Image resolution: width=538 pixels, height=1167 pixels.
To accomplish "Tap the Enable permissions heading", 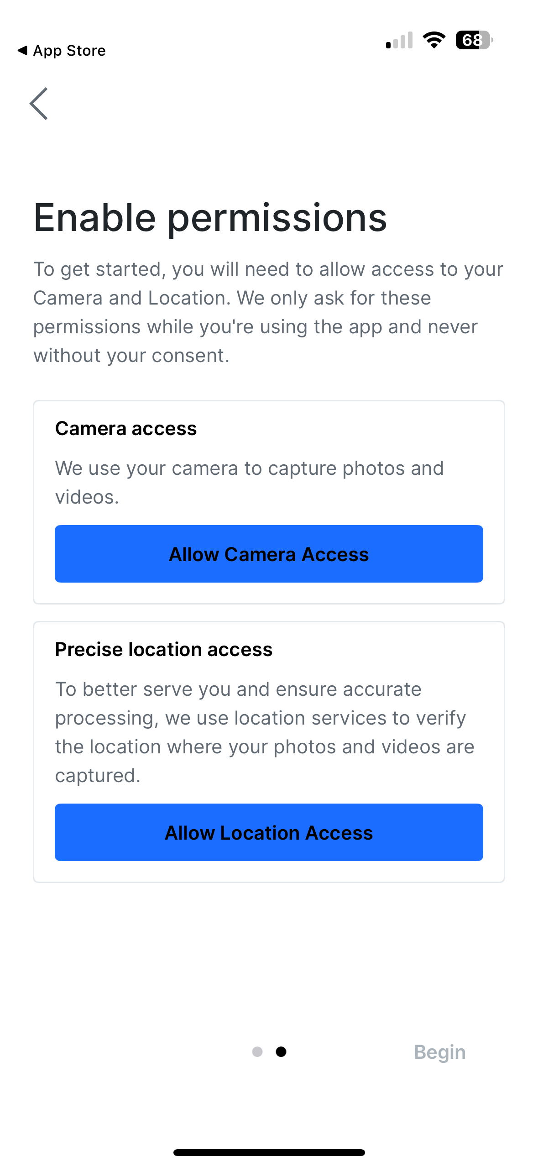I will pyautogui.click(x=210, y=218).
